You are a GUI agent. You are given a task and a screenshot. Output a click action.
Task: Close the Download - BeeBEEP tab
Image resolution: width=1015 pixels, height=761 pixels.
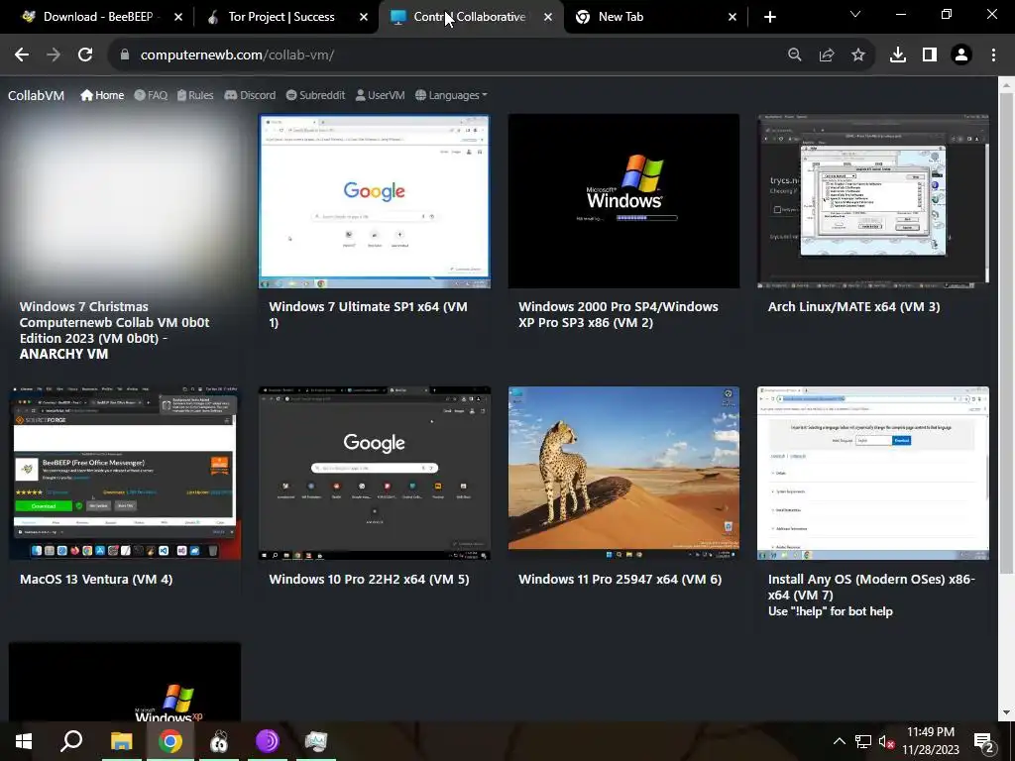(x=178, y=17)
